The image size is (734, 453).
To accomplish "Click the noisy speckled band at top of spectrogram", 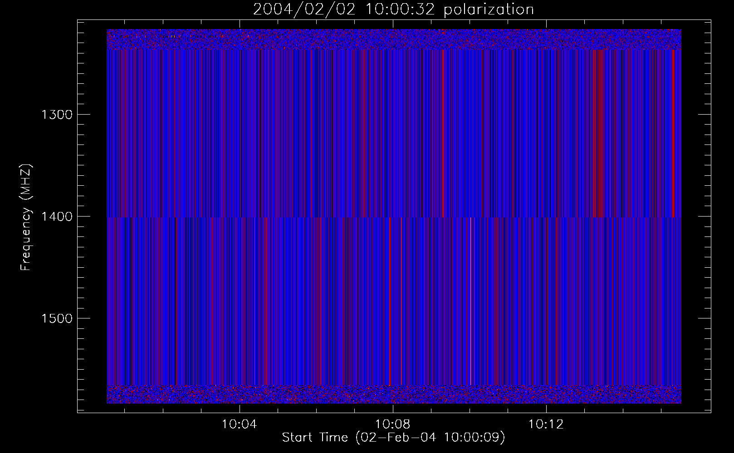I will pos(394,39).
